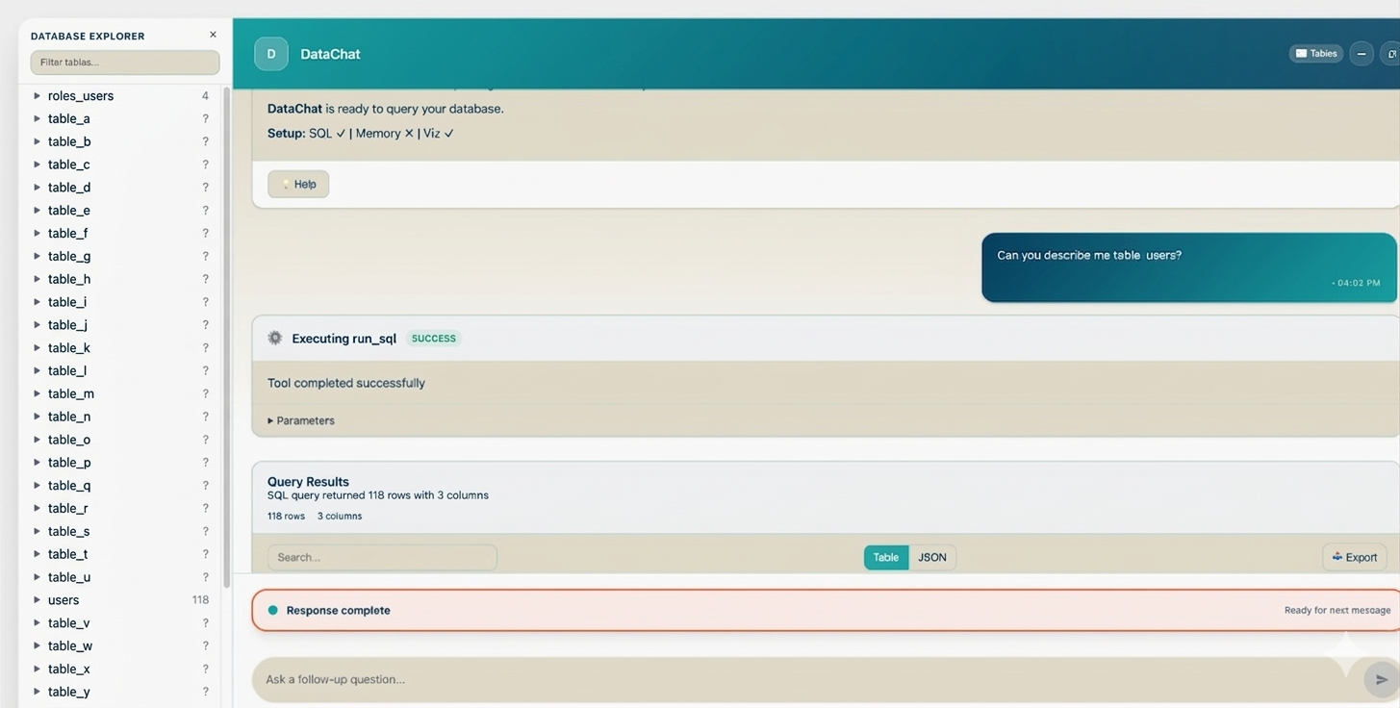1400x708 pixels.
Task: Select table_m in the table list
Action: (x=71, y=393)
